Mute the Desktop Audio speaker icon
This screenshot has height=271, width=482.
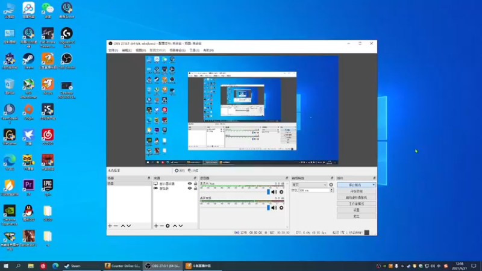pyautogui.click(x=274, y=208)
